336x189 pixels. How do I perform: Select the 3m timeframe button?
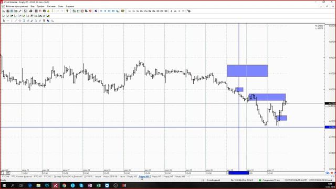(x=133, y=11)
